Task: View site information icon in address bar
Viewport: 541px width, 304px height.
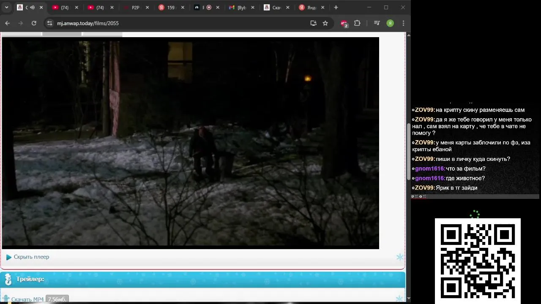Action: [49, 23]
